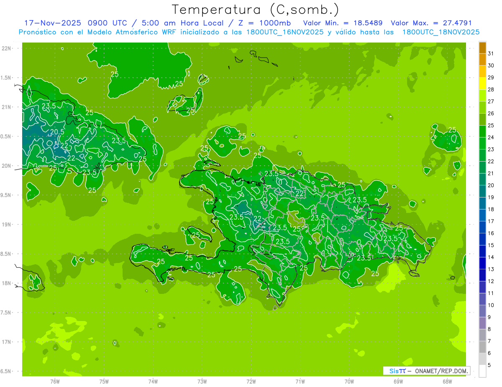The width and height of the screenshot is (502, 387).
Task: Click the '20.5' contour label over Cuba
Action: pos(57,132)
